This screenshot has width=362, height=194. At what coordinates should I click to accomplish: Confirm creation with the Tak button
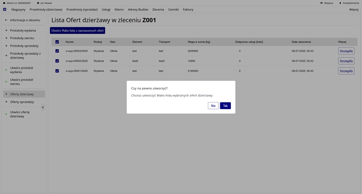point(225,106)
